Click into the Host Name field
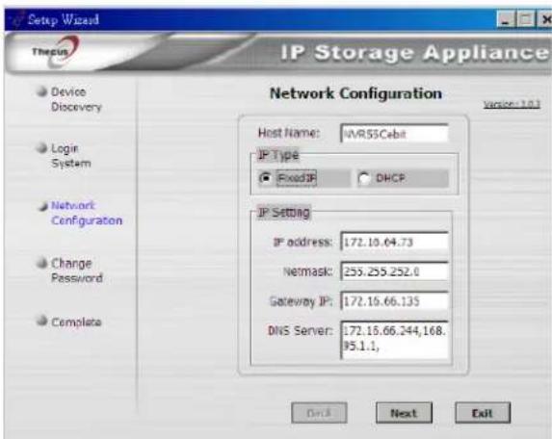The width and height of the screenshot is (552, 439). pyautogui.click(x=394, y=133)
